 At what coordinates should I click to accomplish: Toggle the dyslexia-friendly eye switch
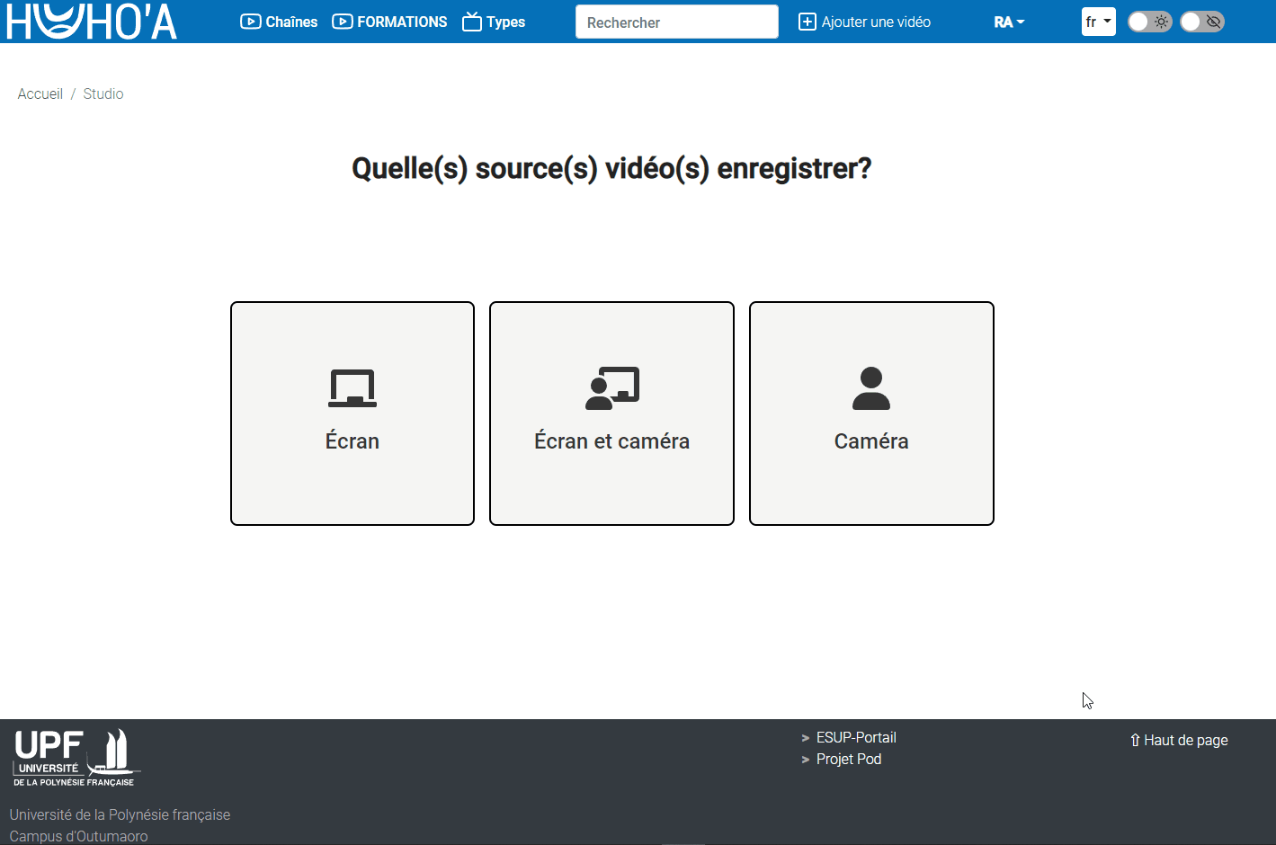pyautogui.click(x=1202, y=22)
